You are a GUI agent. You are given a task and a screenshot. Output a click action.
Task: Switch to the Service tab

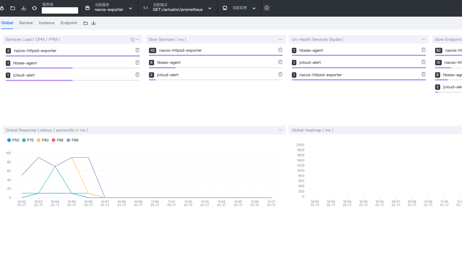click(x=26, y=23)
